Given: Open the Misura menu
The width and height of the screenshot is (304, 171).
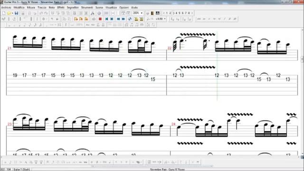Looking at the screenshot, I should point(31,8).
